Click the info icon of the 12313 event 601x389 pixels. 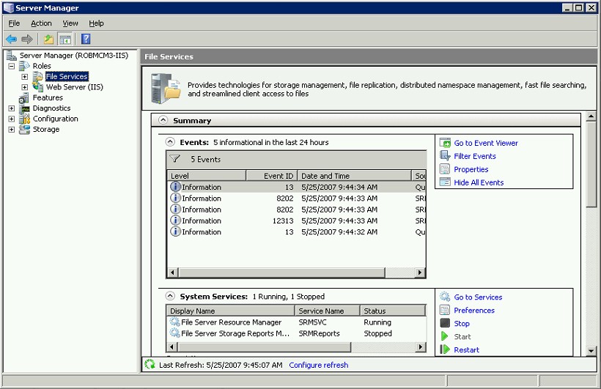pos(175,221)
